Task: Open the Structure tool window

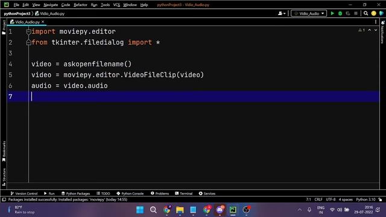Action: pyautogui.click(x=4, y=177)
